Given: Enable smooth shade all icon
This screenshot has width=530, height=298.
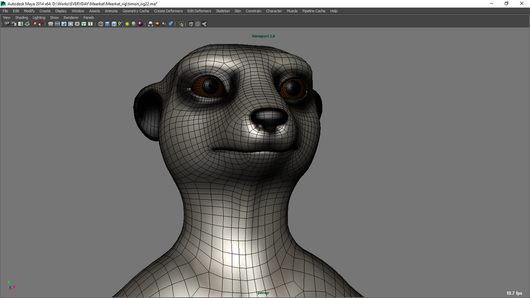Looking at the screenshot, I should click(108, 24).
